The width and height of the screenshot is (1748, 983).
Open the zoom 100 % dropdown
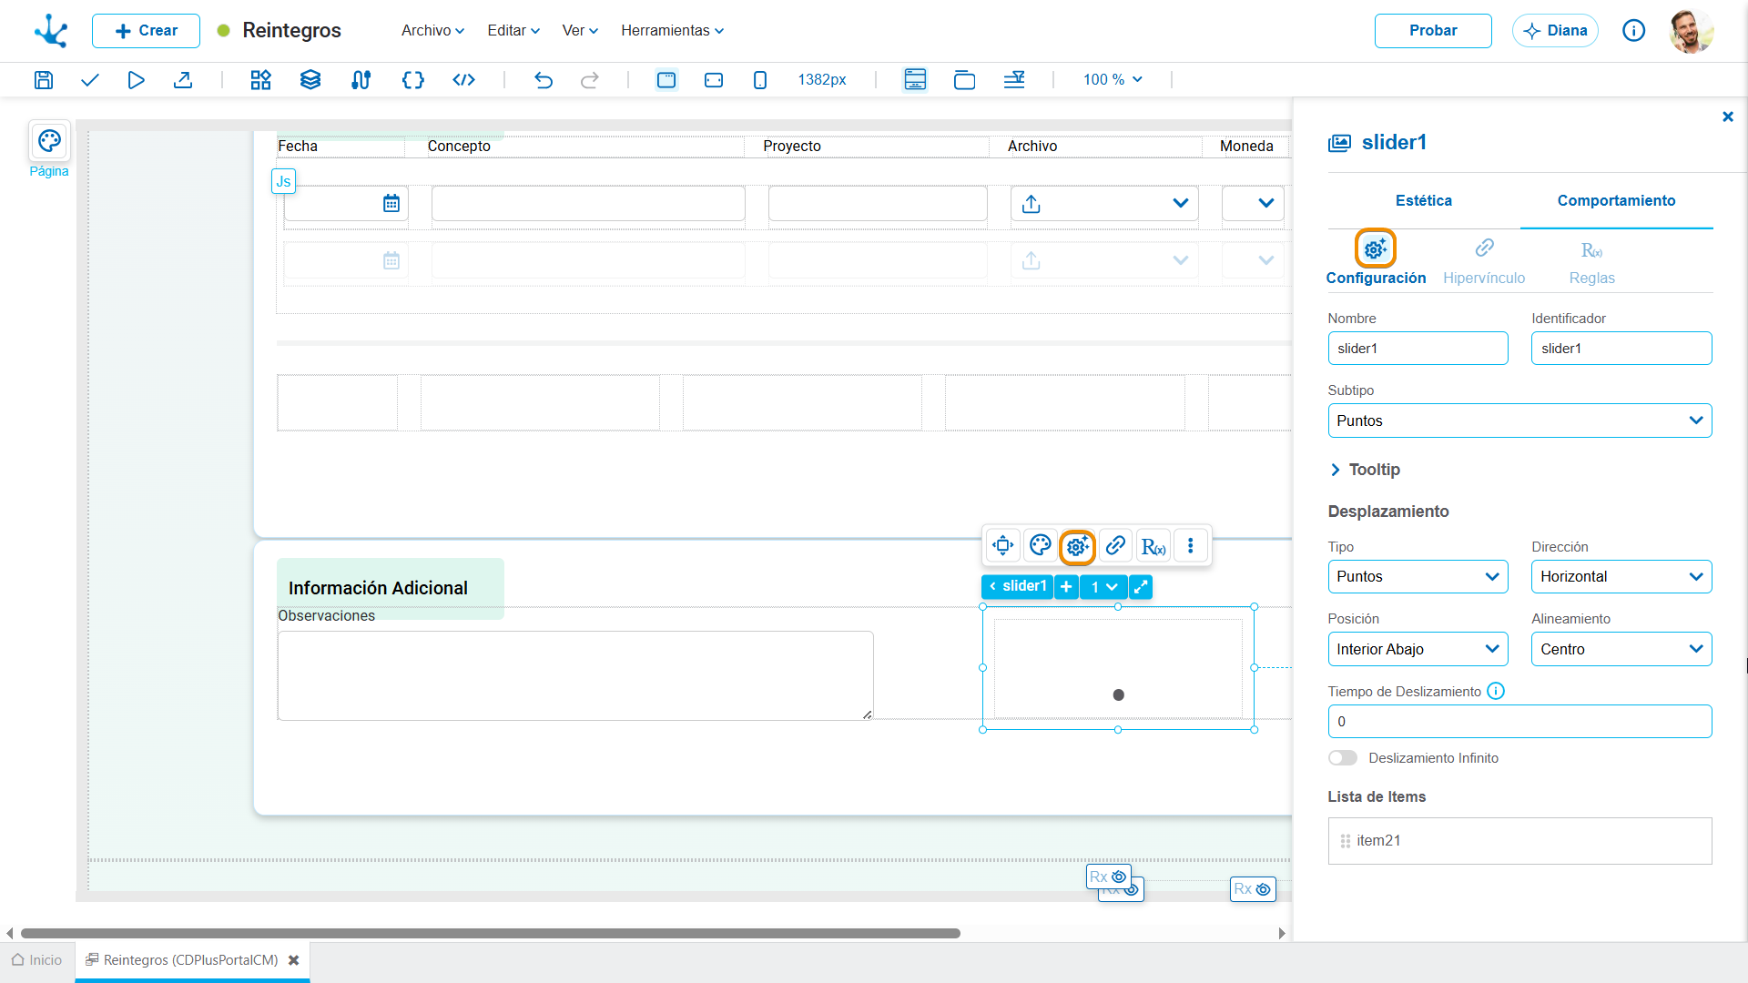[x=1112, y=80]
